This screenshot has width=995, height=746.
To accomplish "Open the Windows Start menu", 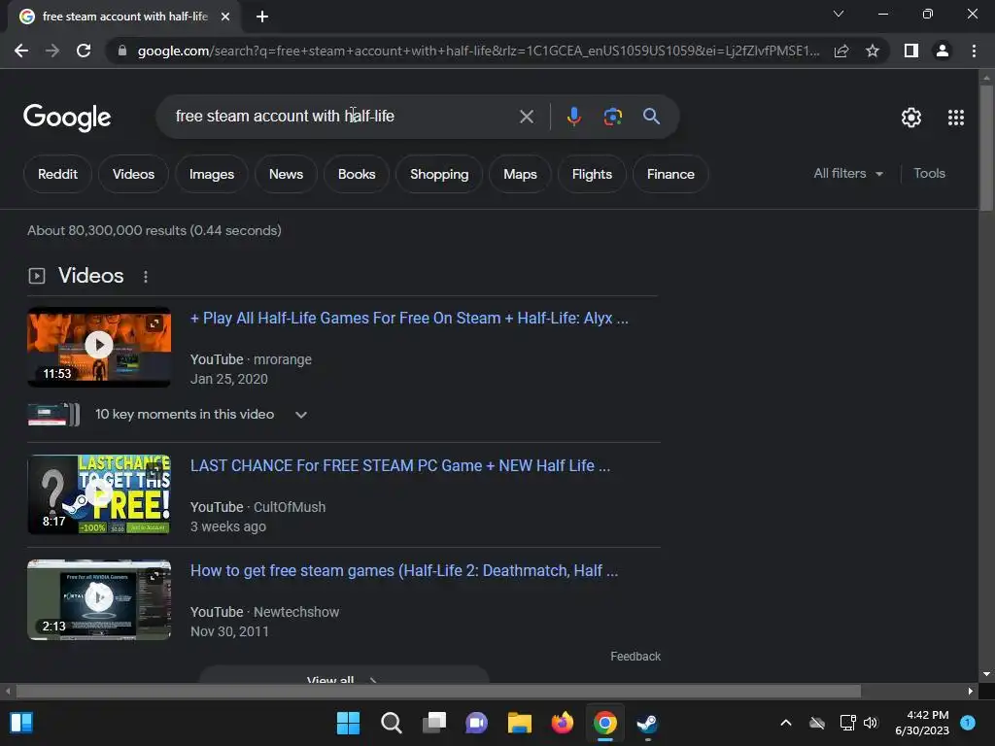I will (348, 723).
